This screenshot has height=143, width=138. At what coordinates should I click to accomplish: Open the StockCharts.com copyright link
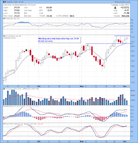pos(123,2)
